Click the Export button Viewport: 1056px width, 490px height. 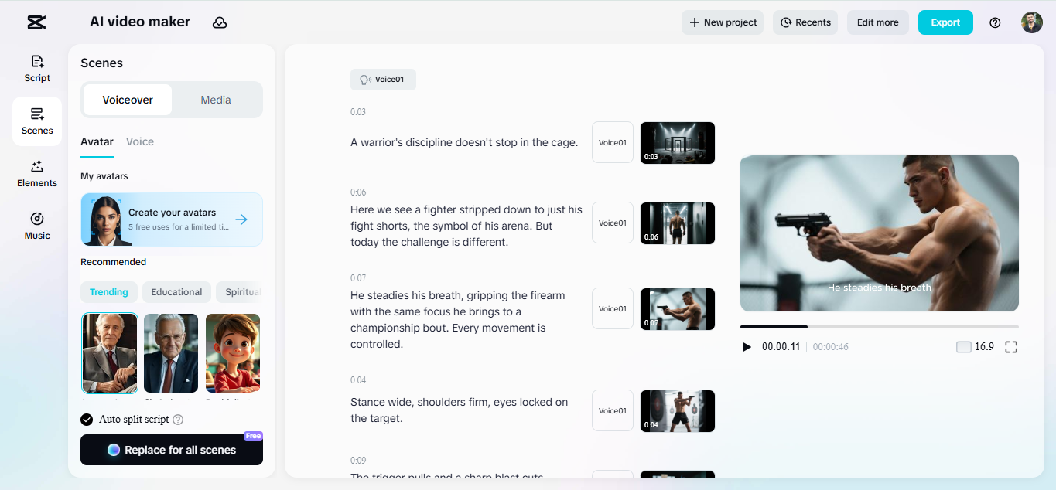click(945, 22)
